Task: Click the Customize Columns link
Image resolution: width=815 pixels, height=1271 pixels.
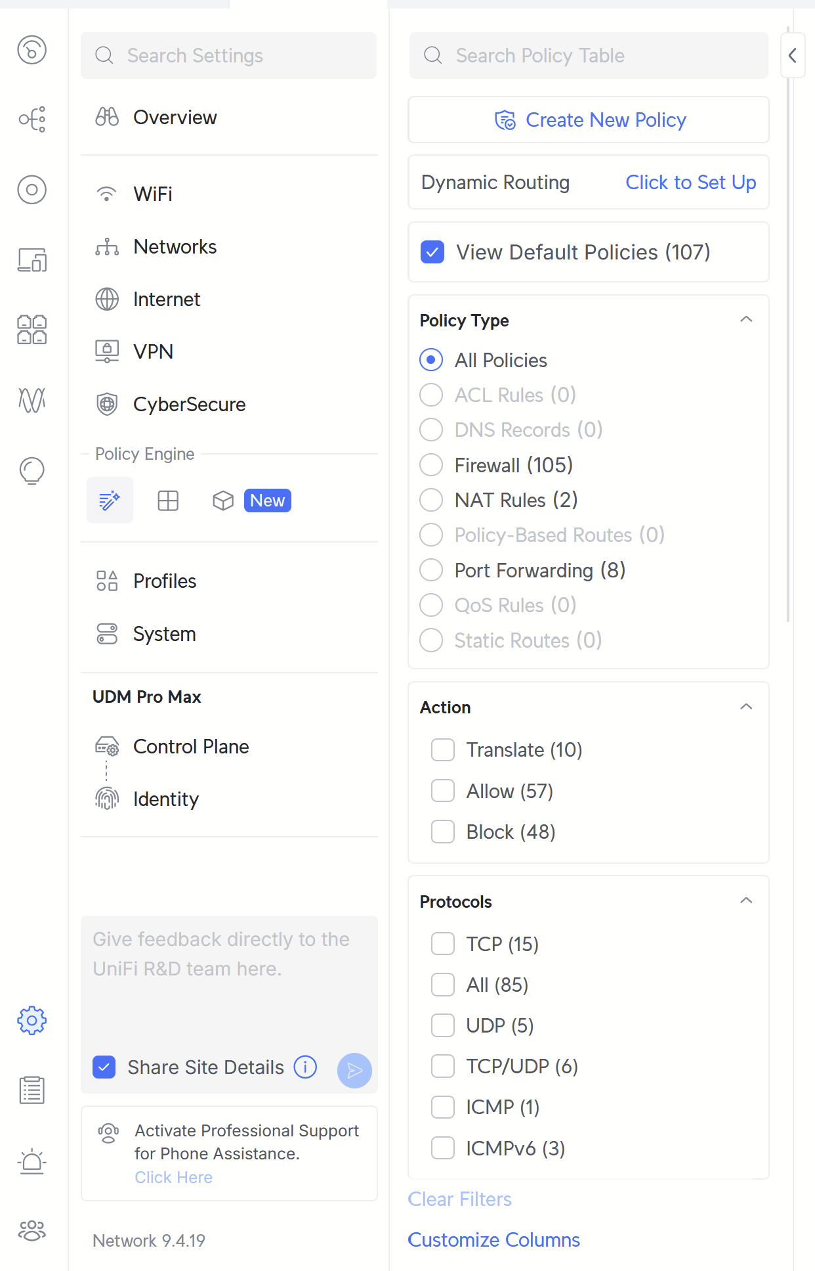Action: pyautogui.click(x=493, y=1240)
